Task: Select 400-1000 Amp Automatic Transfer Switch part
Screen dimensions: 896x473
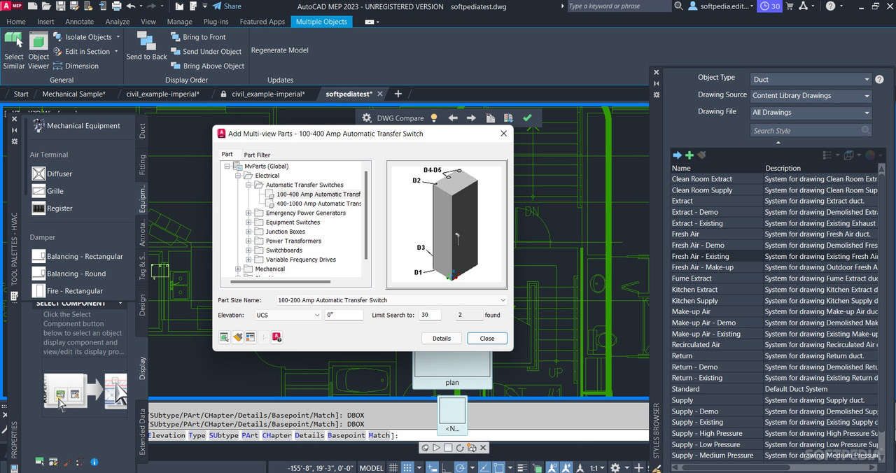Action: coord(318,204)
